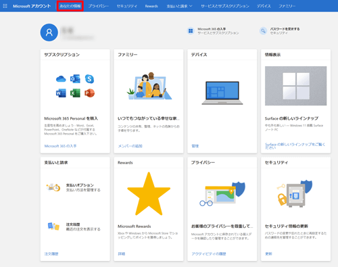Click the 注文履歴 documents icon
The width and height of the screenshot is (338, 267).
53,226
